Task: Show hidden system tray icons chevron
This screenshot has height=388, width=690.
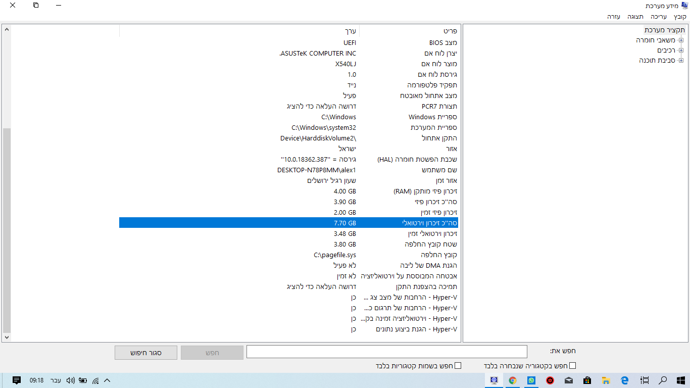Action: point(107,380)
